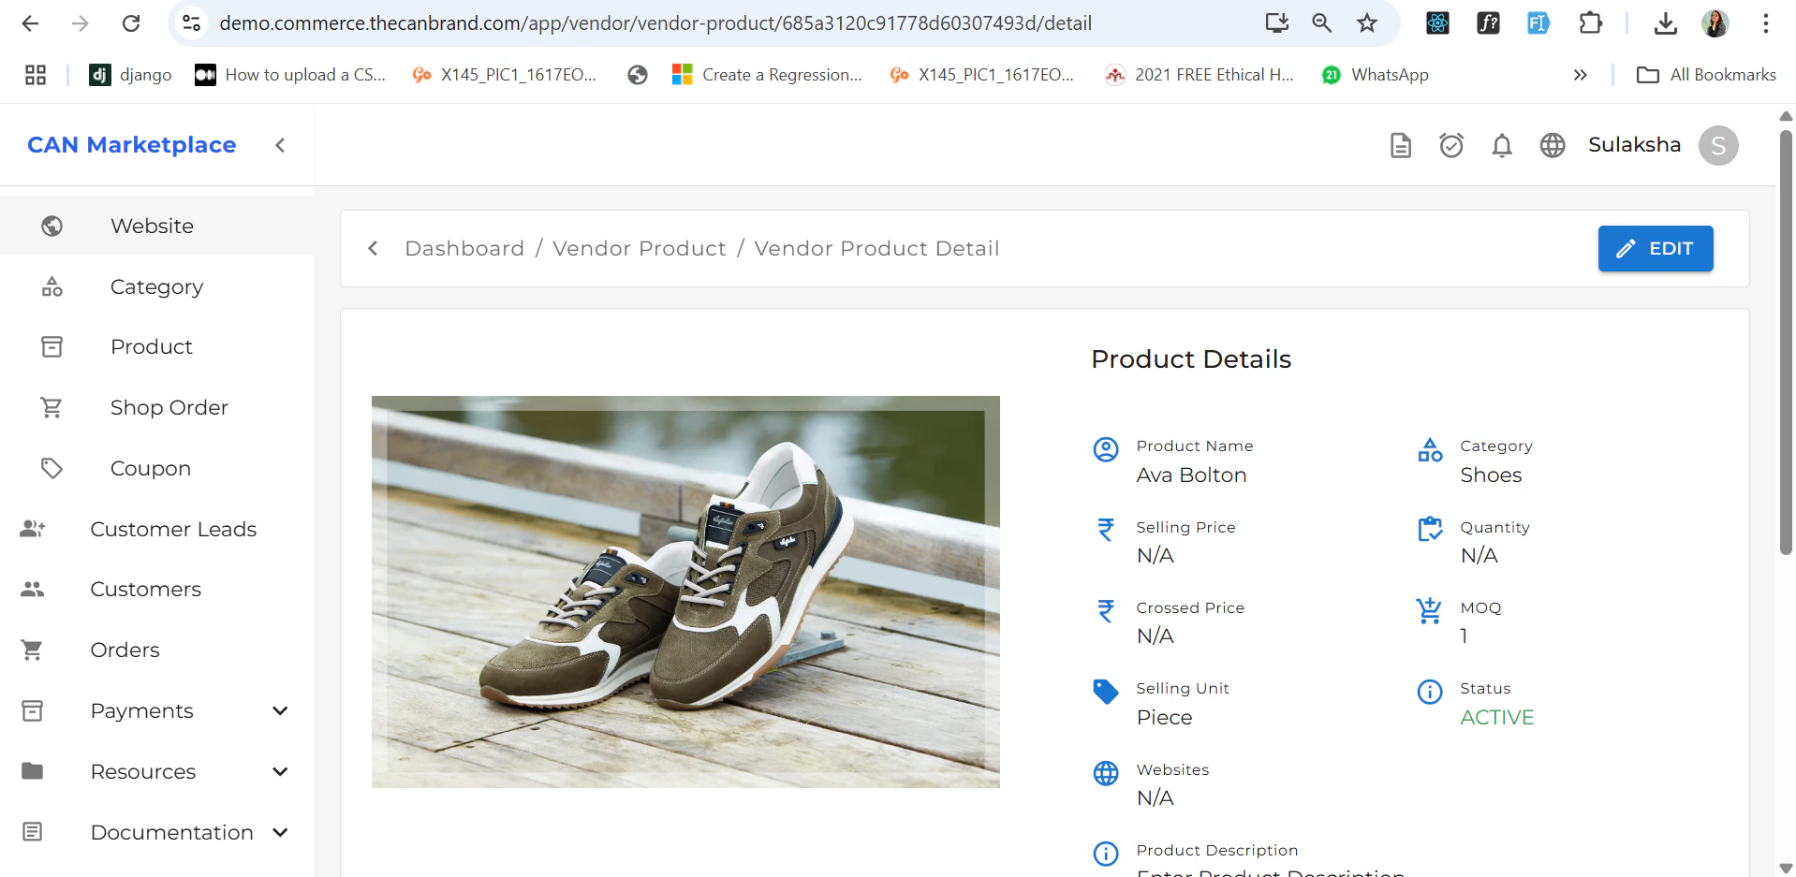Screen dimensions: 1796x877
Task: Open the Sulaksha profile avatar
Action: 1718,145
